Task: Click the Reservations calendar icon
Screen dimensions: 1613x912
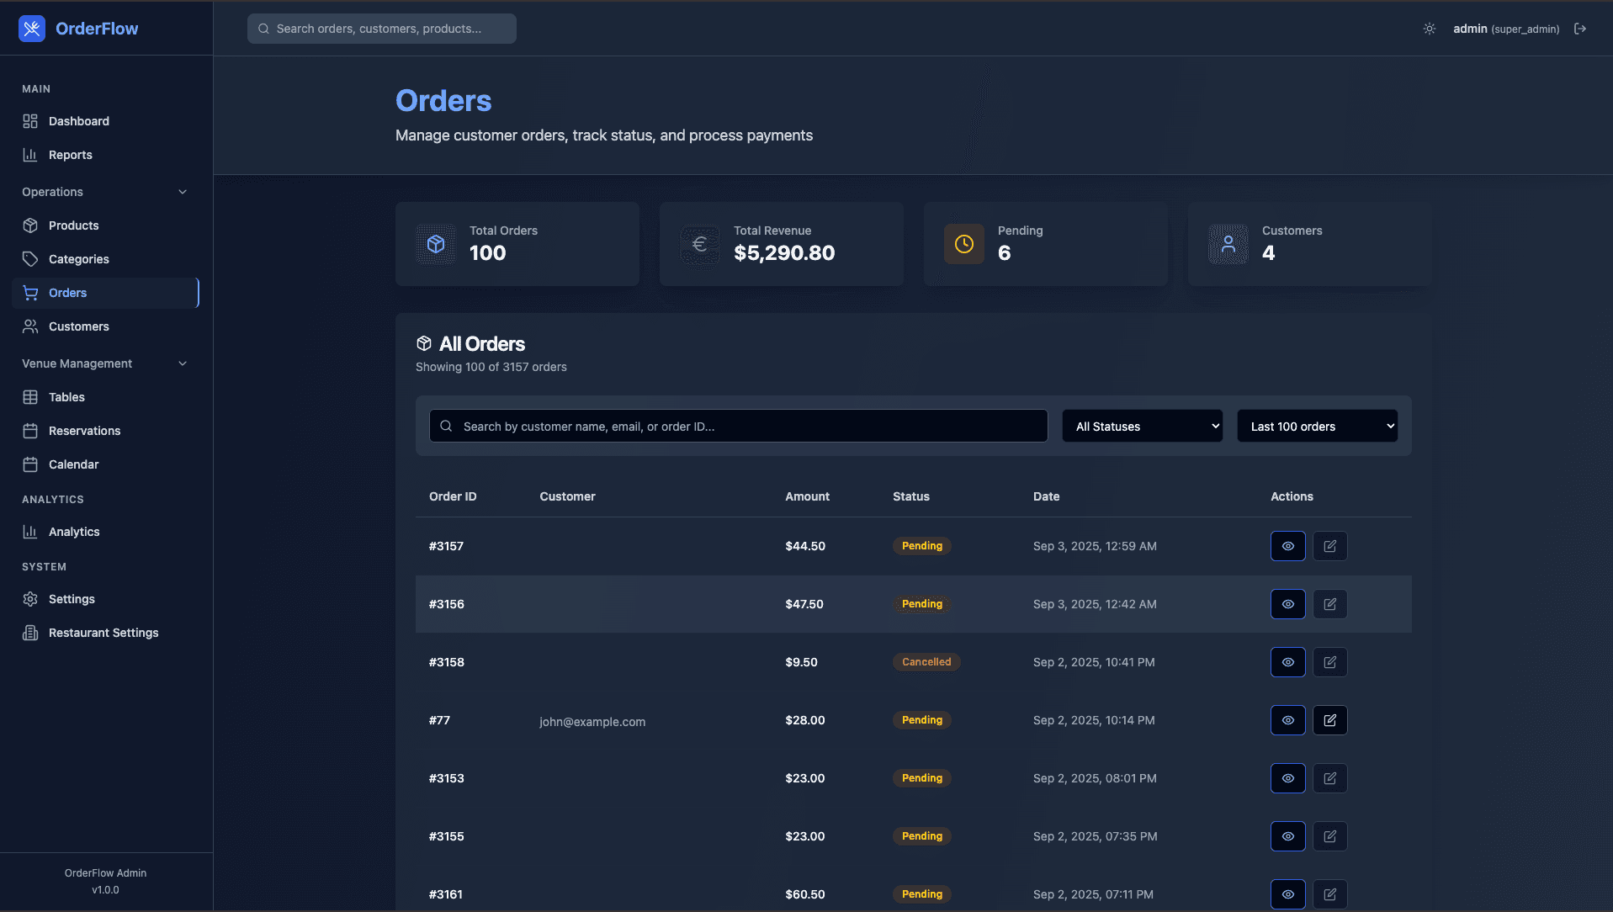Action: [x=30, y=430]
